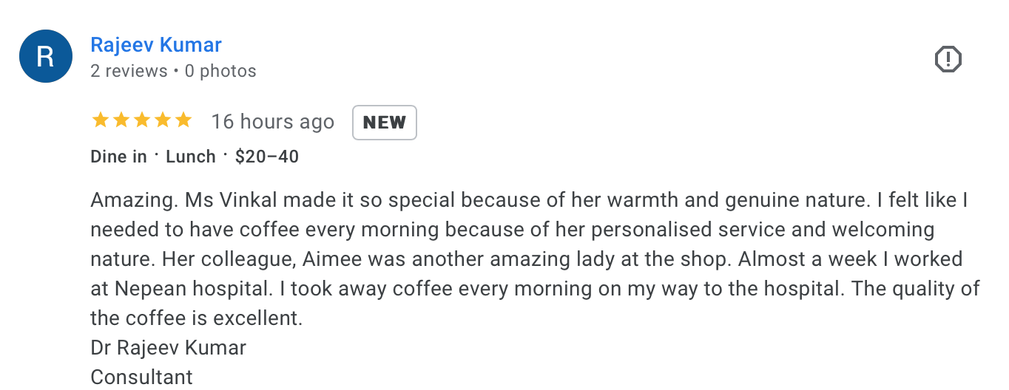Click the "0 photos" count text
Image resolution: width=1009 pixels, height=390 pixels.
coord(220,72)
